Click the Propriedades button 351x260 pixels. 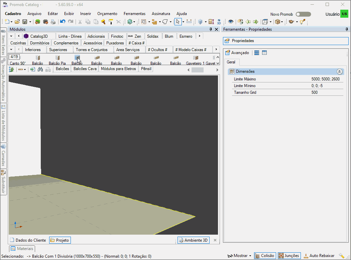click(286, 41)
